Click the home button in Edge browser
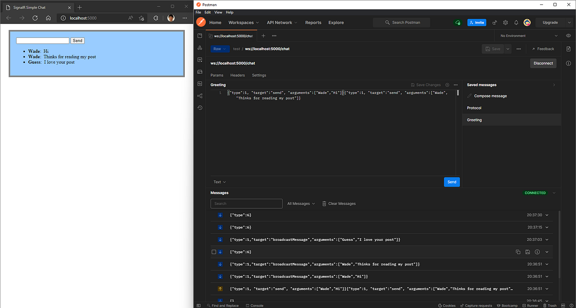Screen dimensions: 576x308 pos(48,18)
